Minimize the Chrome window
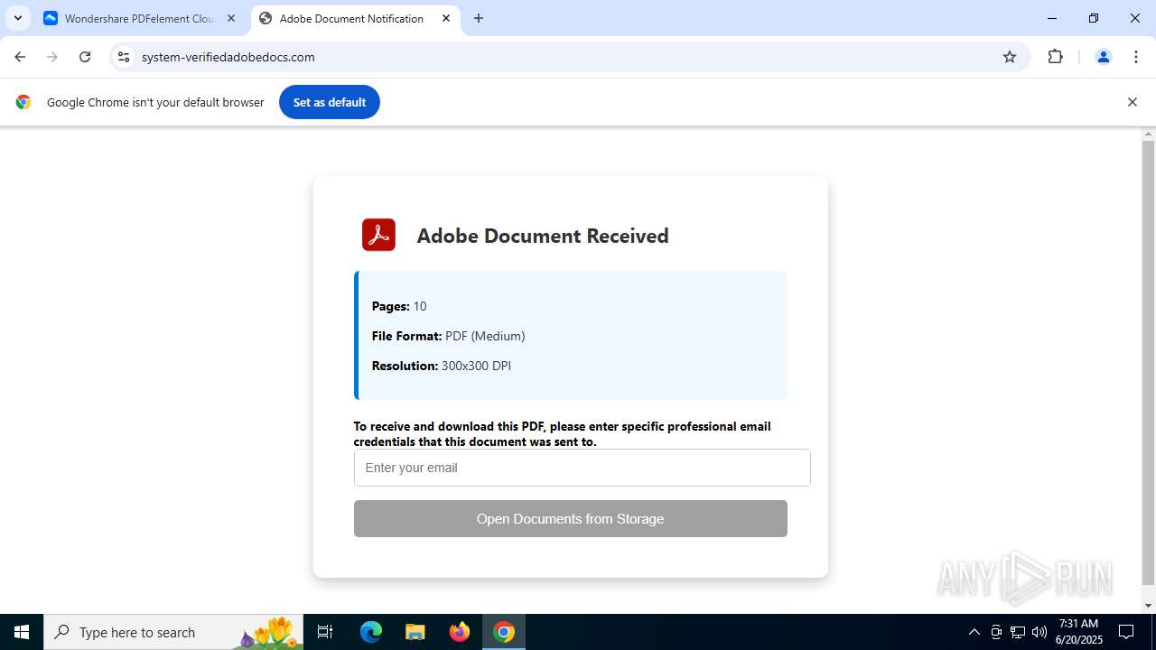Image resolution: width=1156 pixels, height=650 pixels. (1052, 18)
